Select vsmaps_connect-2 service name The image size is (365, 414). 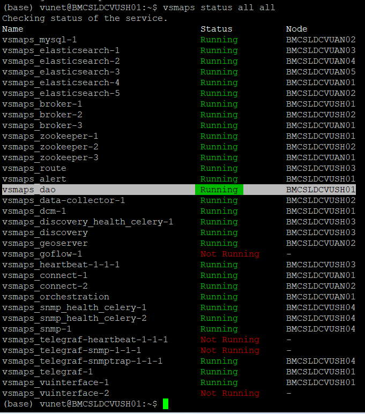tap(45, 286)
